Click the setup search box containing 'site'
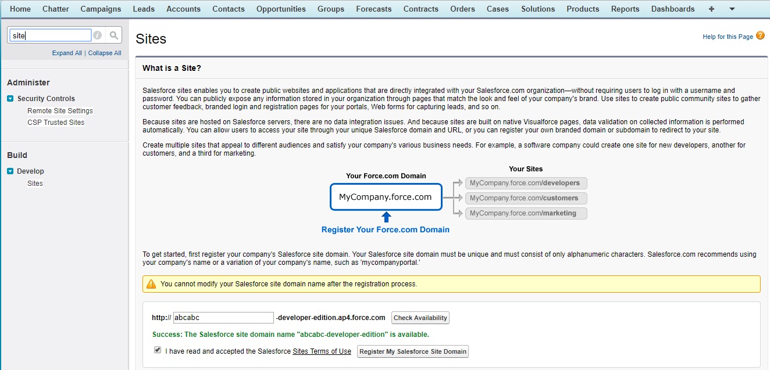The width and height of the screenshot is (770, 370). pos(49,35)
